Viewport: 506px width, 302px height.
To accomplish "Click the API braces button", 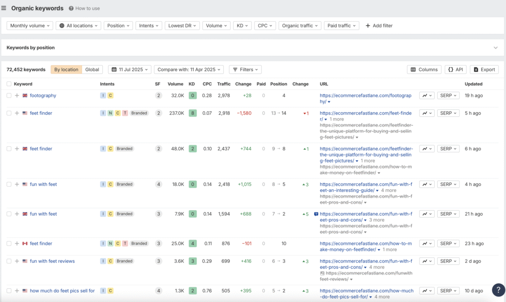I will pos(455,70).
